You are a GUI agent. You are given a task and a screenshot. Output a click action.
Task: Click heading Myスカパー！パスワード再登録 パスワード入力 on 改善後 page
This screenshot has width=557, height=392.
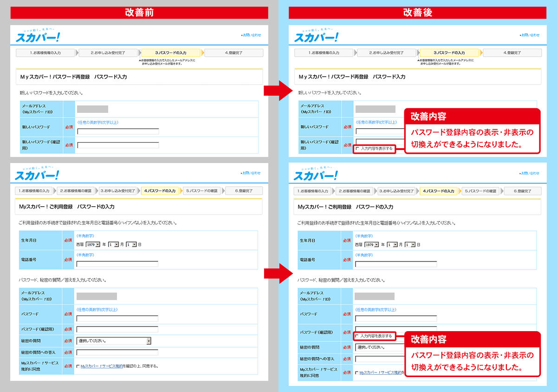click(352, 77)
